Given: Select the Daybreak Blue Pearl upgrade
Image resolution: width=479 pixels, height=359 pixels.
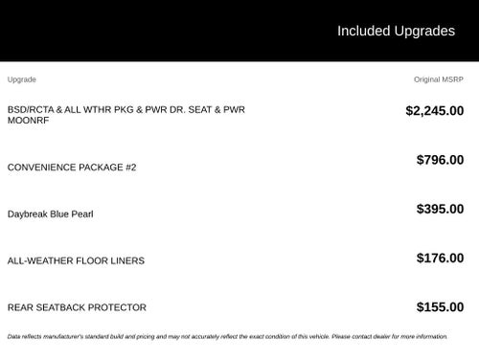Looking at the screenshot, I should click(51, 213).
